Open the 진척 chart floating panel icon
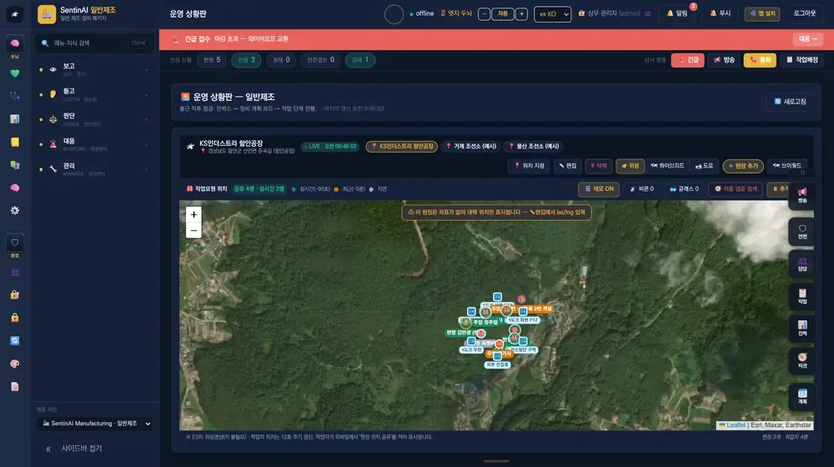 (x=802, y=329)
